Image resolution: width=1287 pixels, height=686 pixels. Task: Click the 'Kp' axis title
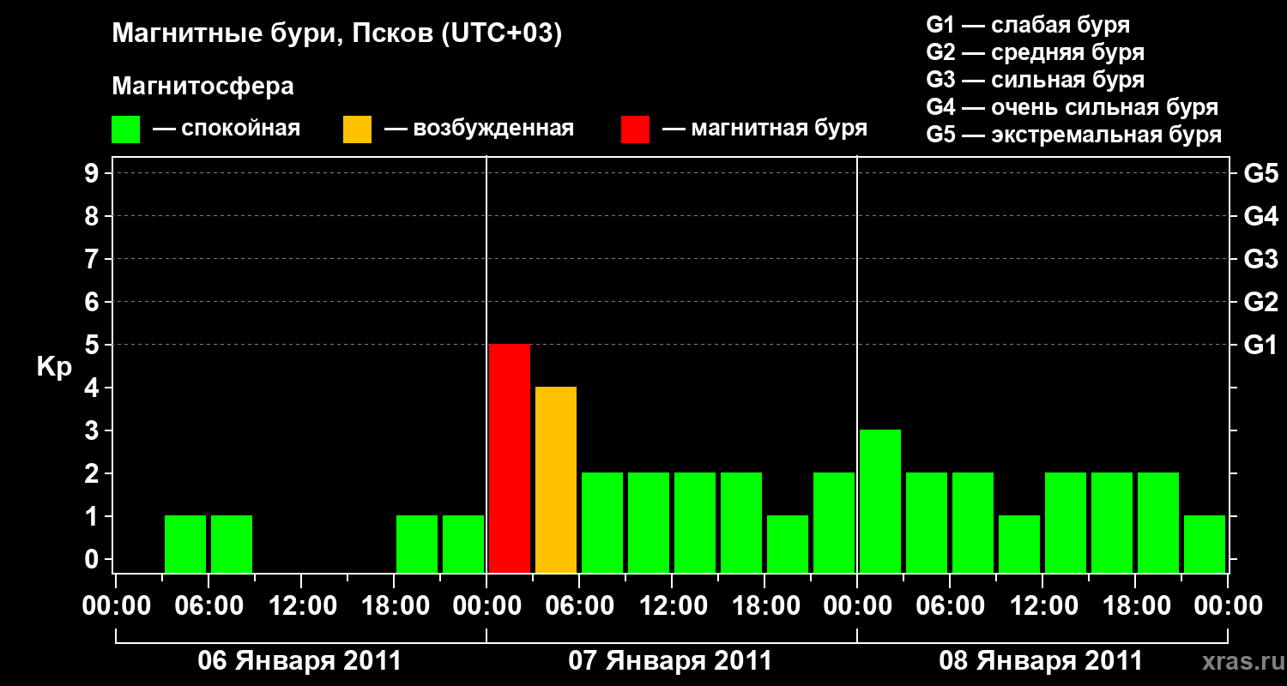click(x=54, y=368)
